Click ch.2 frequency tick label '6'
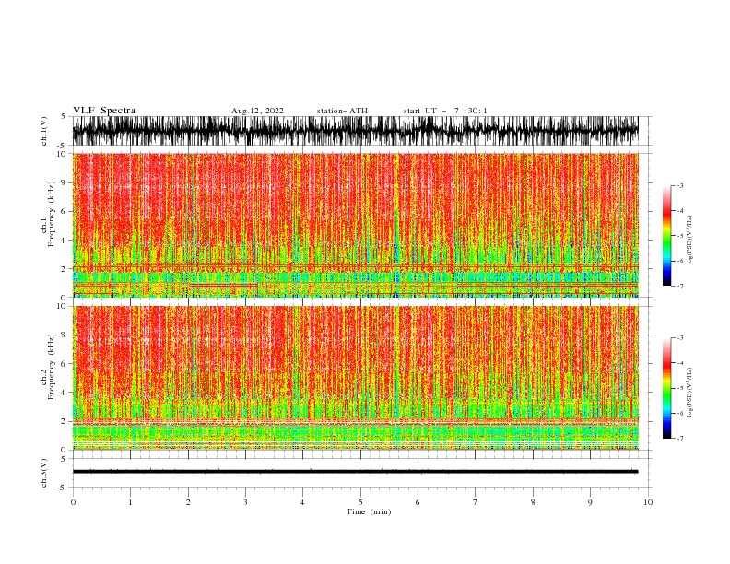The height and width of the screenshot is (564, 730). point(65,364)
